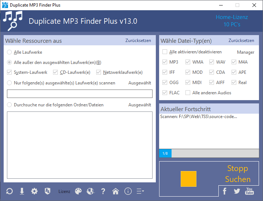Viewport: 263px width, 201px height.
Task: Close the Duplicate MP3 Finder Plus window
Action: point(254,5)
